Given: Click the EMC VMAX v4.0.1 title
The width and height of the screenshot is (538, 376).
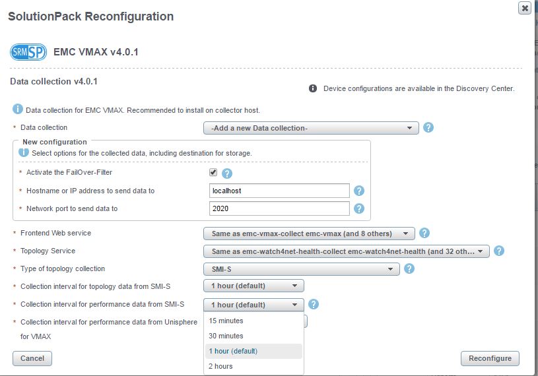Looking at the screenshot, I should click(x=96, y=52).
